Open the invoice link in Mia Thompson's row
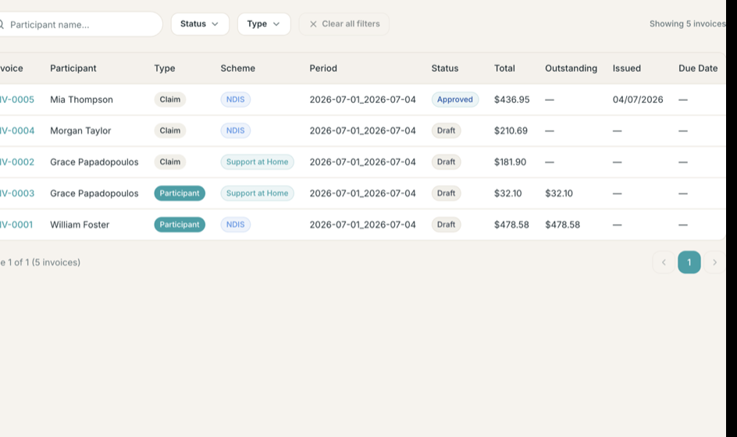Screen dimensions: 737x437 click(x=17, y=100)
